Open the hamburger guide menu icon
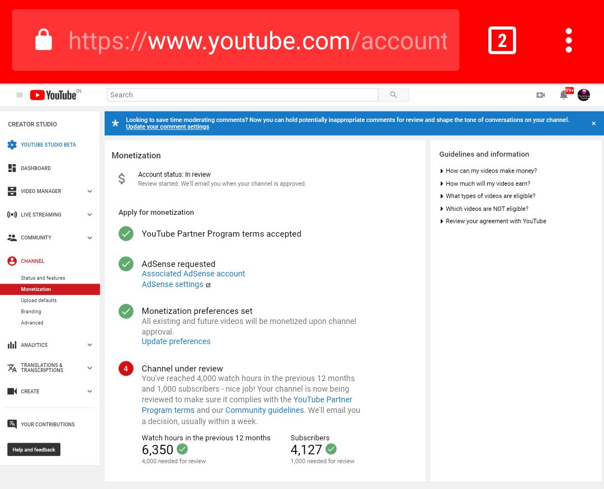604x489 pixels. pyautogui.click(x=19, y=95)
